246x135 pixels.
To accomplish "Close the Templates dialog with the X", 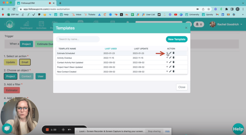I will pyautogui.click(x=186, y=28).
